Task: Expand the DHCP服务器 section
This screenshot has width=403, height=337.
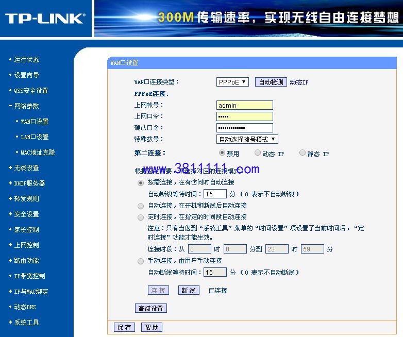Action: click(29, 183)
